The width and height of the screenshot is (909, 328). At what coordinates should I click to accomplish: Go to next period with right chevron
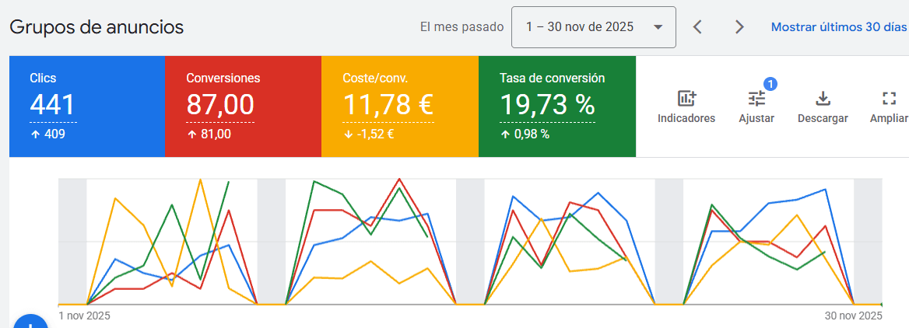pos(739,27)
